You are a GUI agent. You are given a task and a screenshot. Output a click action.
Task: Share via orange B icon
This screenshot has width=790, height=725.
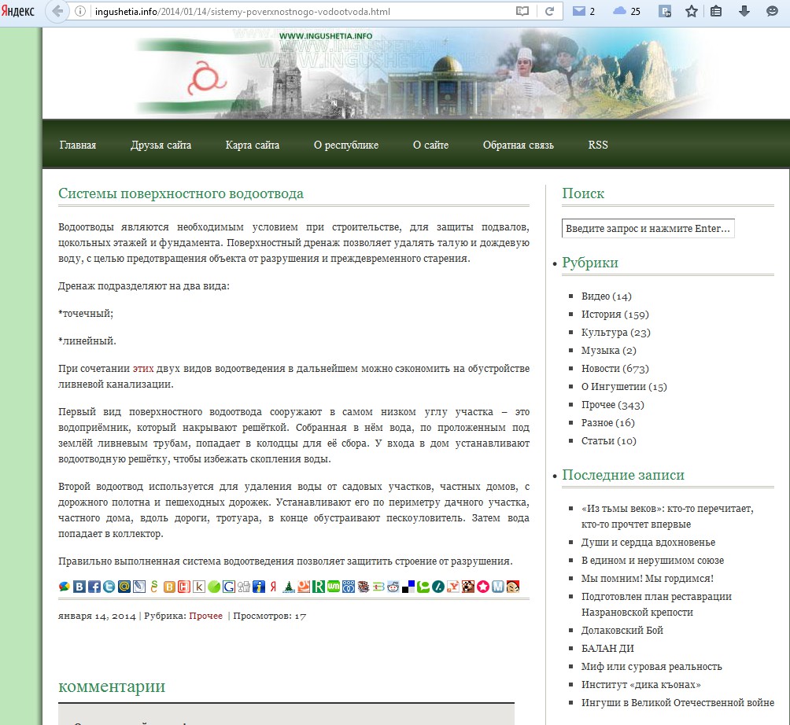click(x=169, y=587)
